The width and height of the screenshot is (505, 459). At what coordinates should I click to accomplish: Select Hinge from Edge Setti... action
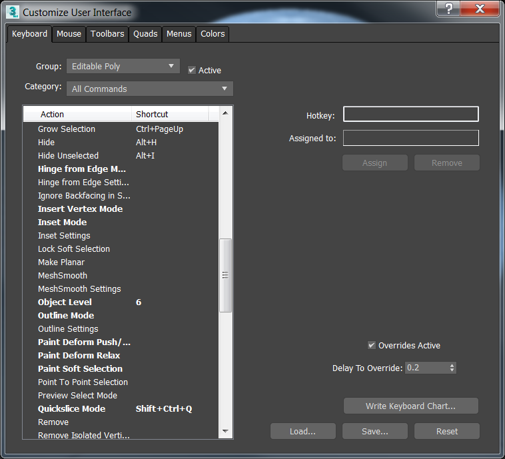[83, 183]
